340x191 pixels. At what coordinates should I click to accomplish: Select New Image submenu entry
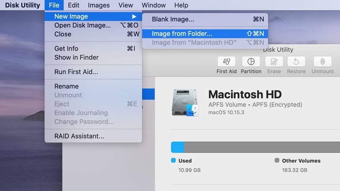pos(93,16)
